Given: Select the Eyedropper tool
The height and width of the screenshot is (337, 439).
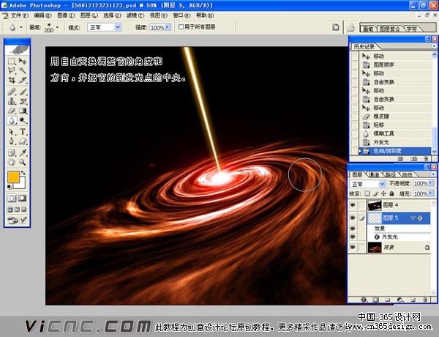Looking at the screenshot, I should pyautogui.click(x=23, y=152).
